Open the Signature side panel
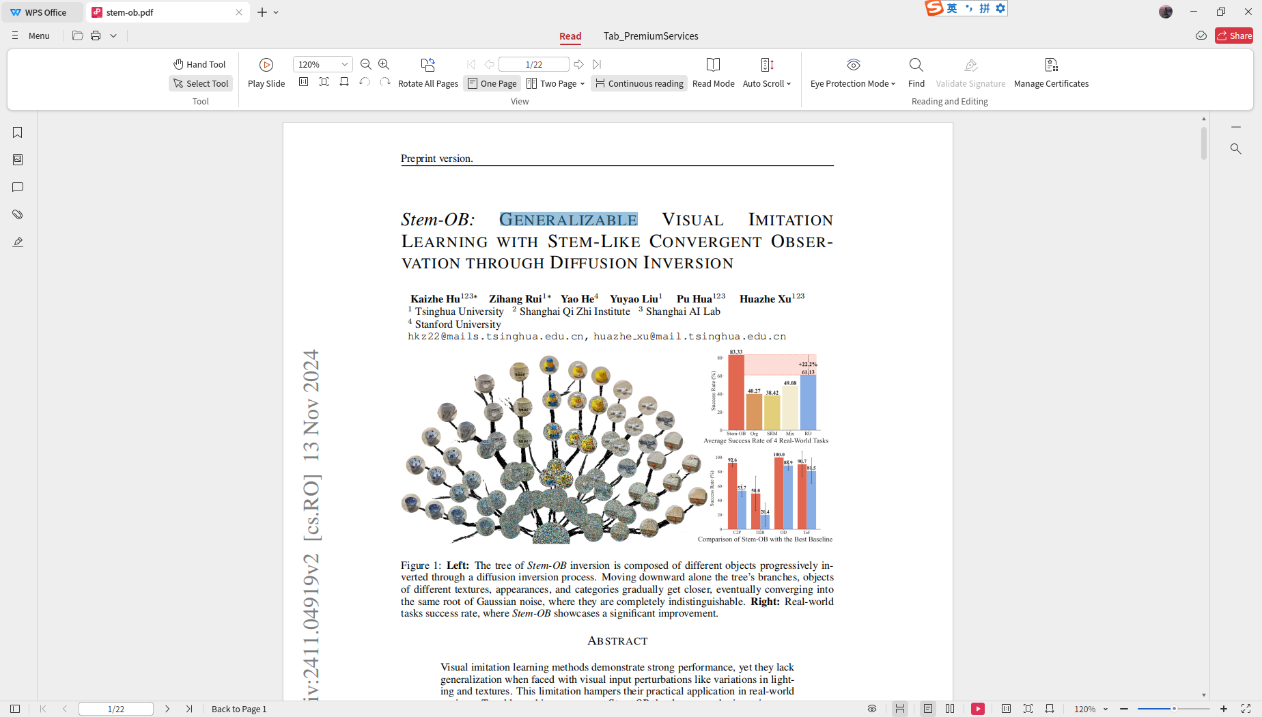The width and height of the screenshot is (1262, 717). point(18,242)
